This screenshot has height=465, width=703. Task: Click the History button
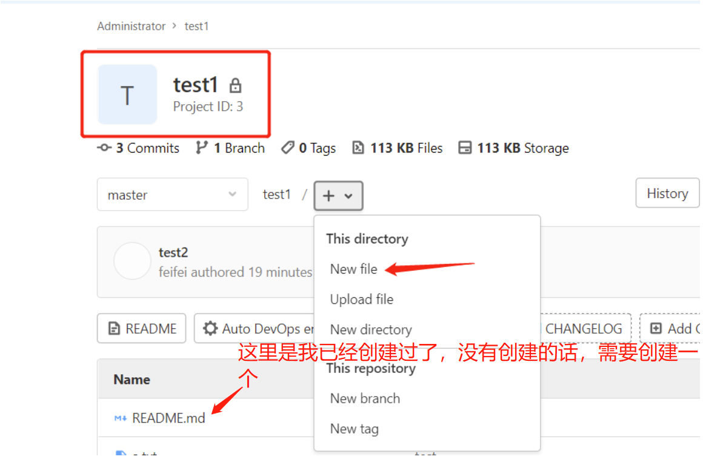(667, 193)
